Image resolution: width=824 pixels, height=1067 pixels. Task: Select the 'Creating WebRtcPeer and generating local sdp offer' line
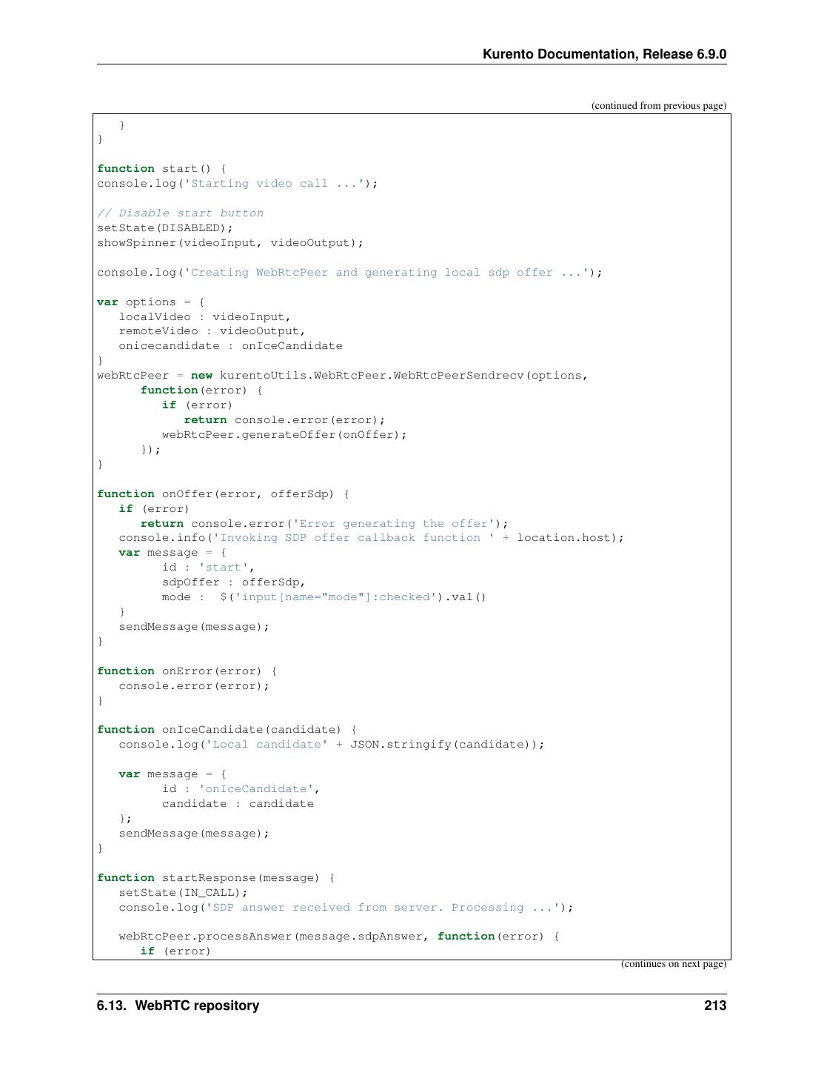349,272
